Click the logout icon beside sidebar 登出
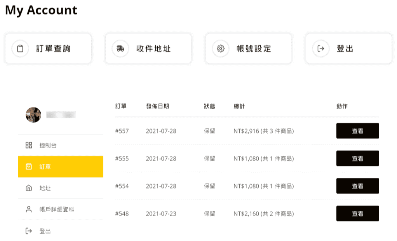 (29, 231)
